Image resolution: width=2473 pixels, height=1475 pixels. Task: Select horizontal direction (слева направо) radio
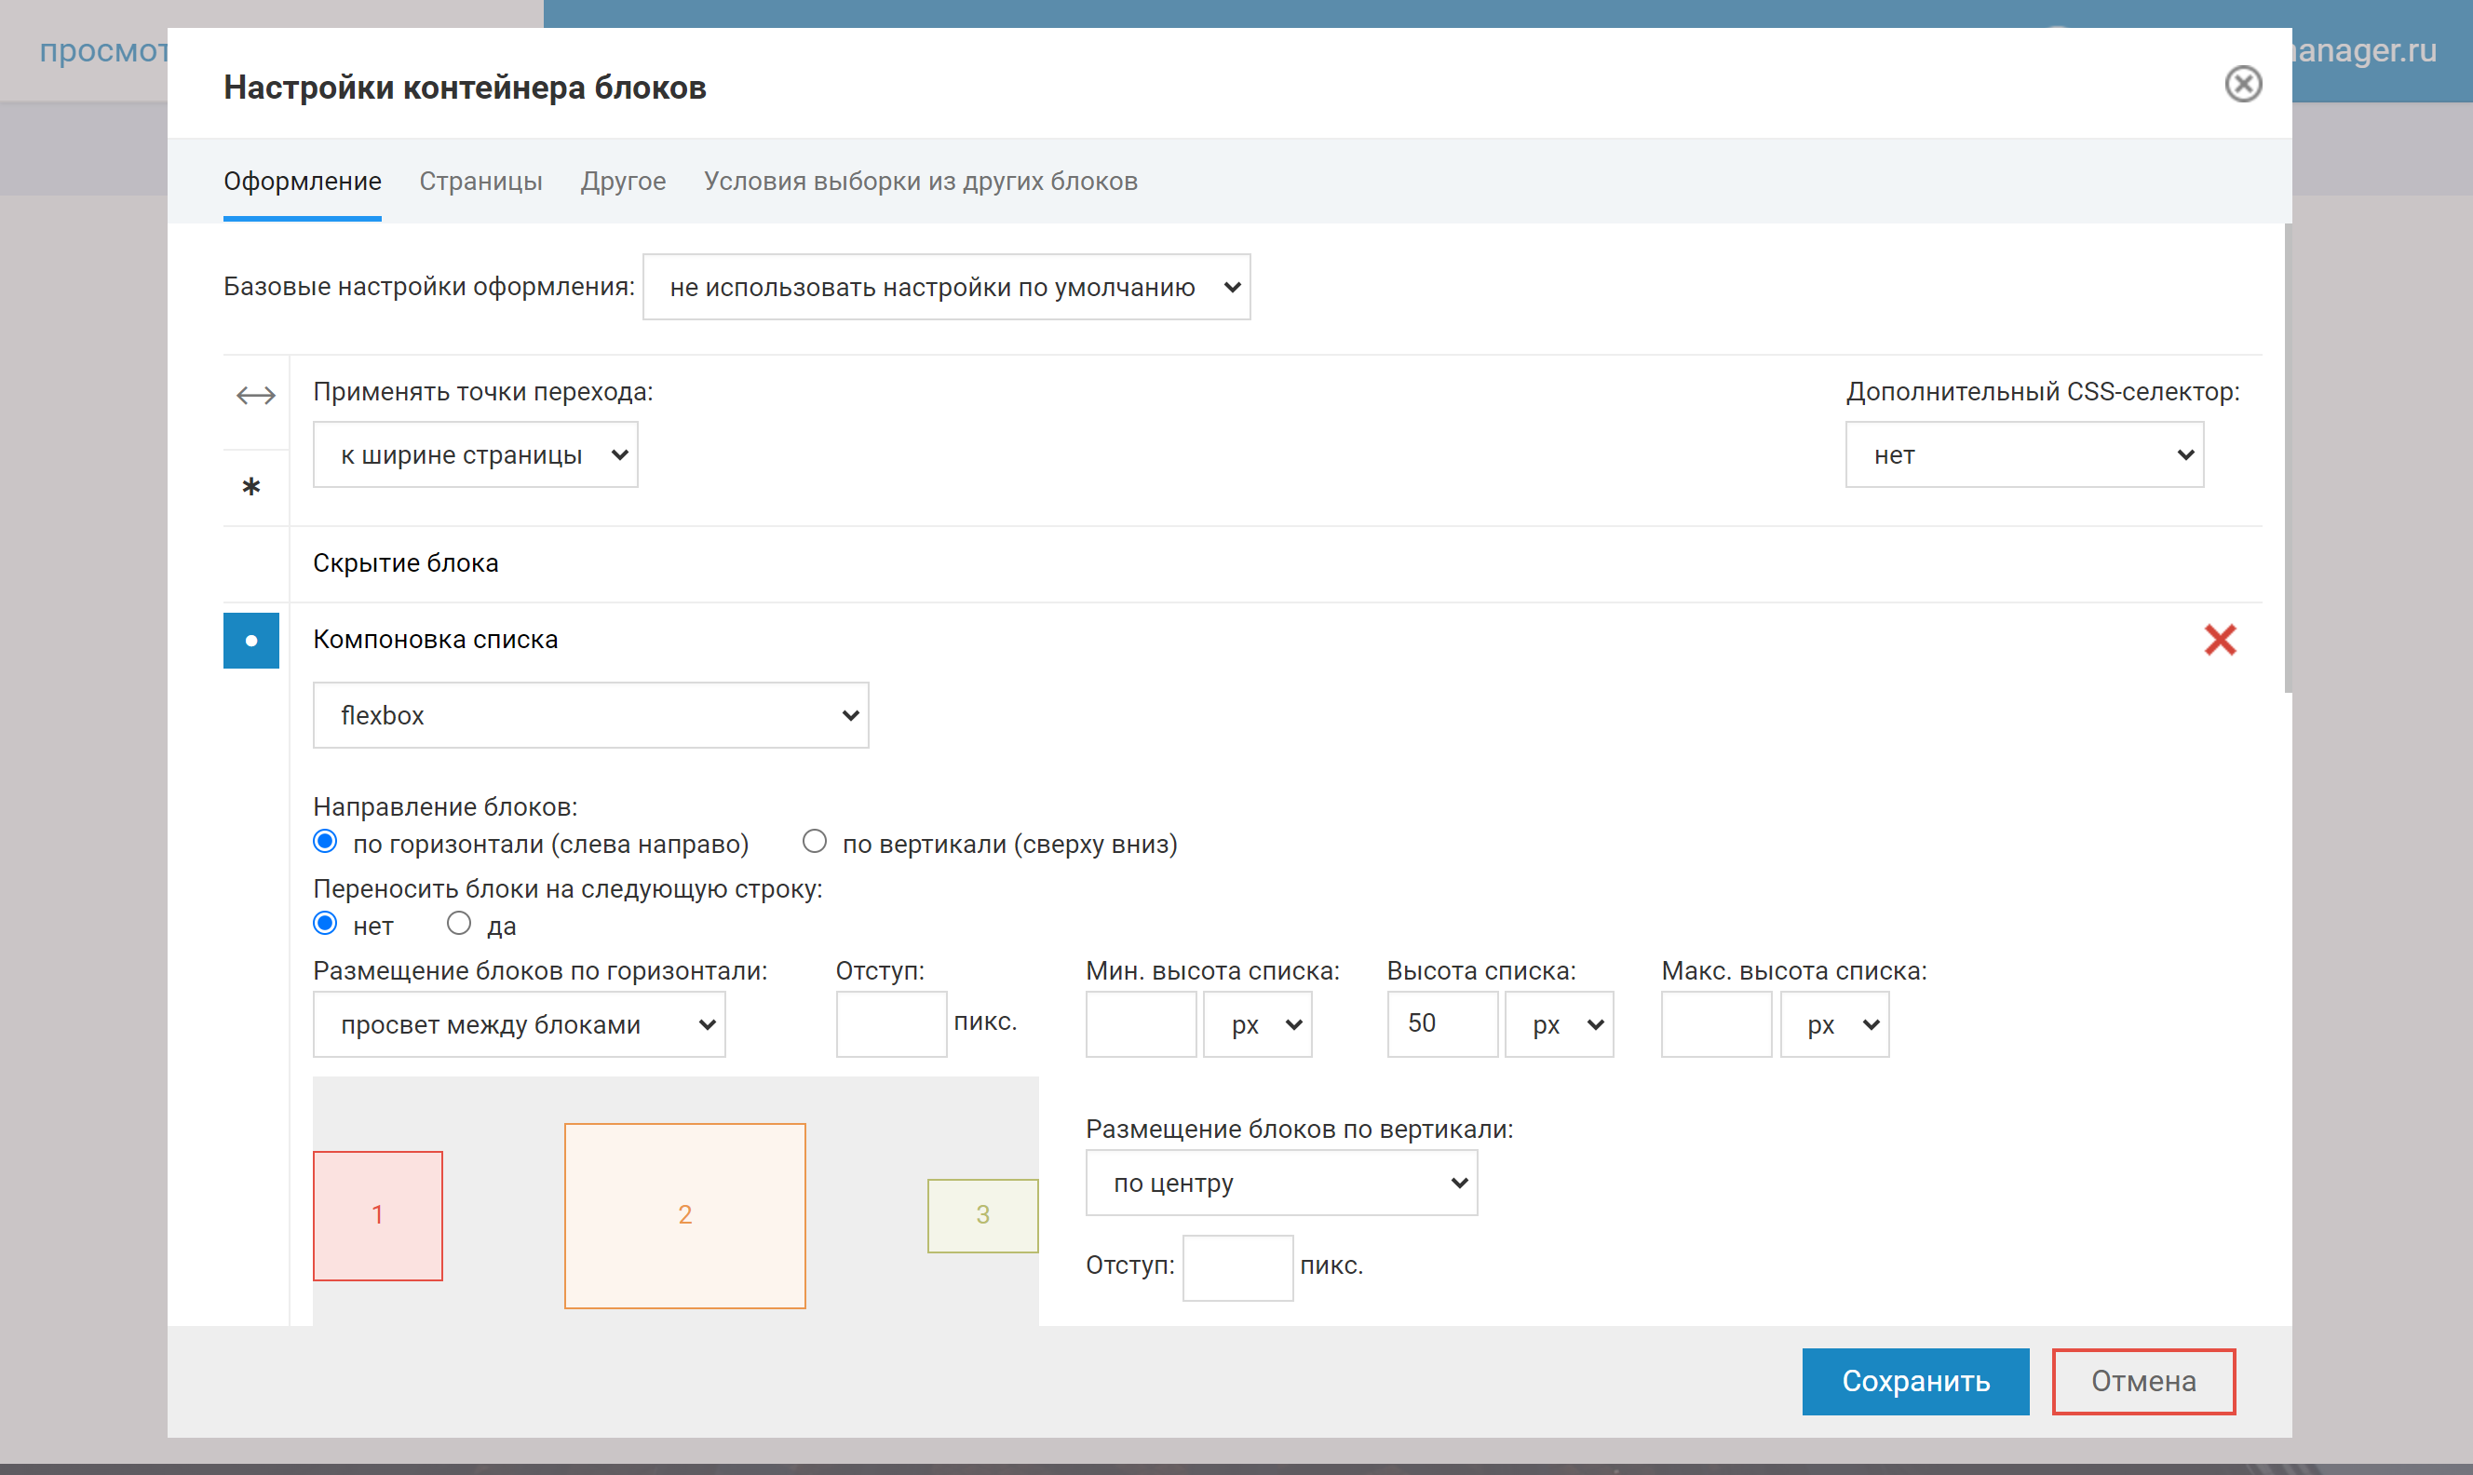325,842
